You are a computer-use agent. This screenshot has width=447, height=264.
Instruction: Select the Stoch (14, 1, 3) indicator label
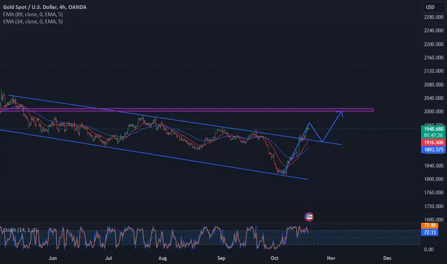click(x=20, y=230)
